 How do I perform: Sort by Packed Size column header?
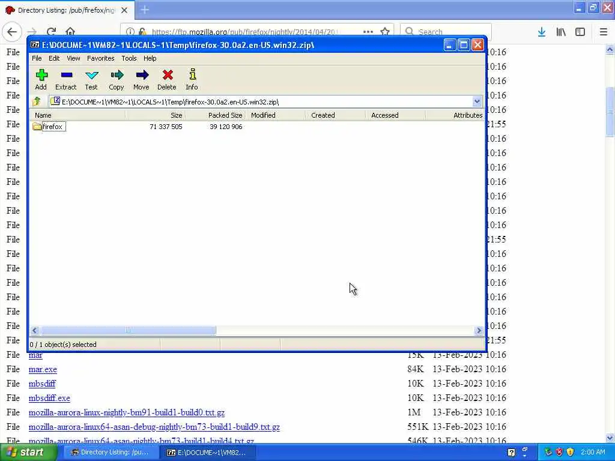pyautogui.click(x=216, y=115)
